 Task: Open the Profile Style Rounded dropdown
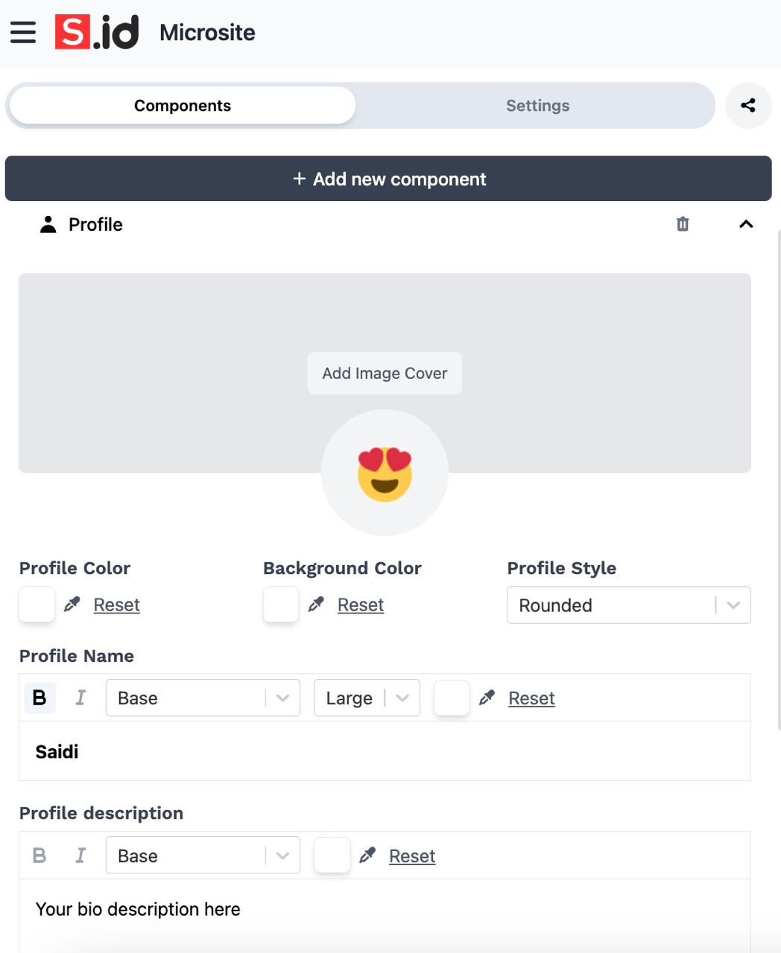pyautogui.click(x=629, y=605)
